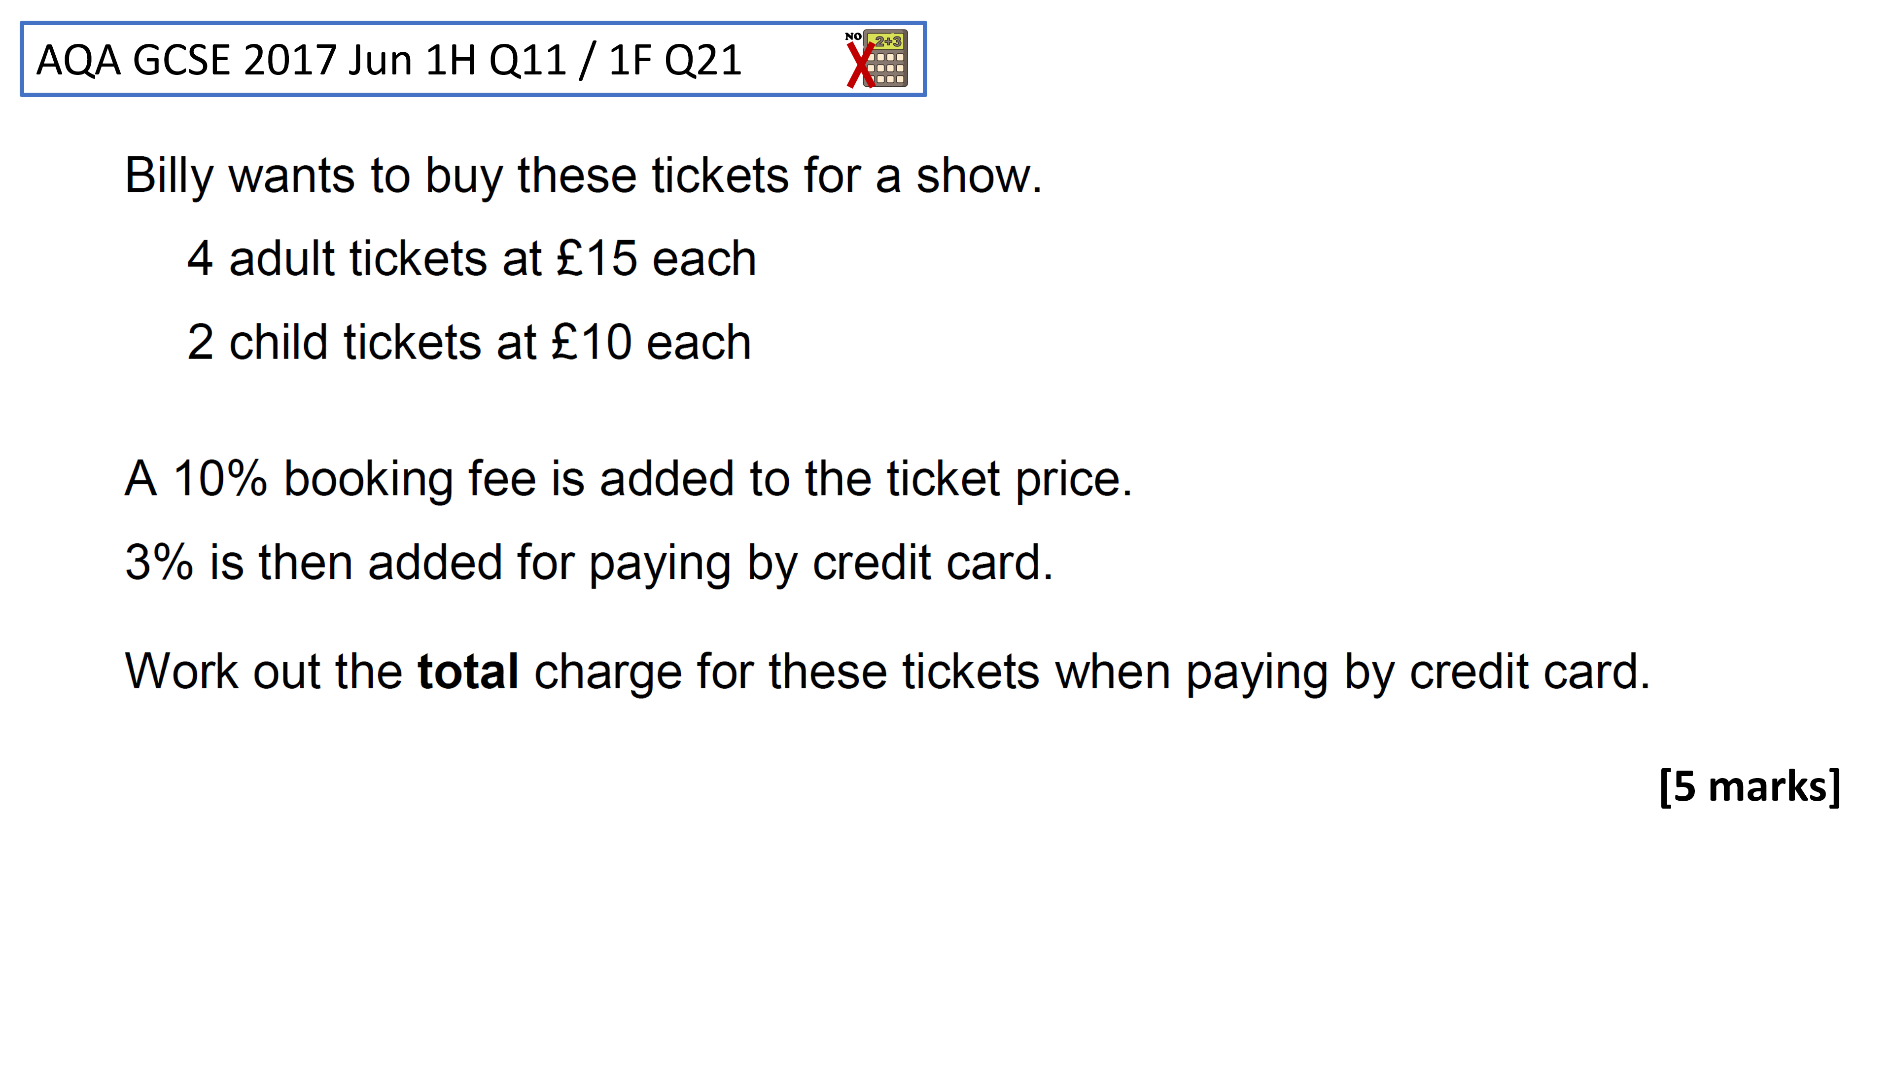Click the Work out the total charge sentence
The width and height of the screenshot is (1893, 1065).
click(888, 672)
